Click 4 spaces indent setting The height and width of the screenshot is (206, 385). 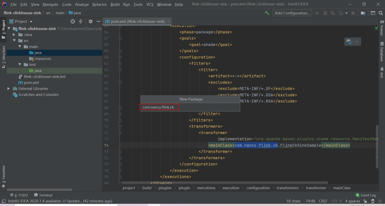coord(352,201)
